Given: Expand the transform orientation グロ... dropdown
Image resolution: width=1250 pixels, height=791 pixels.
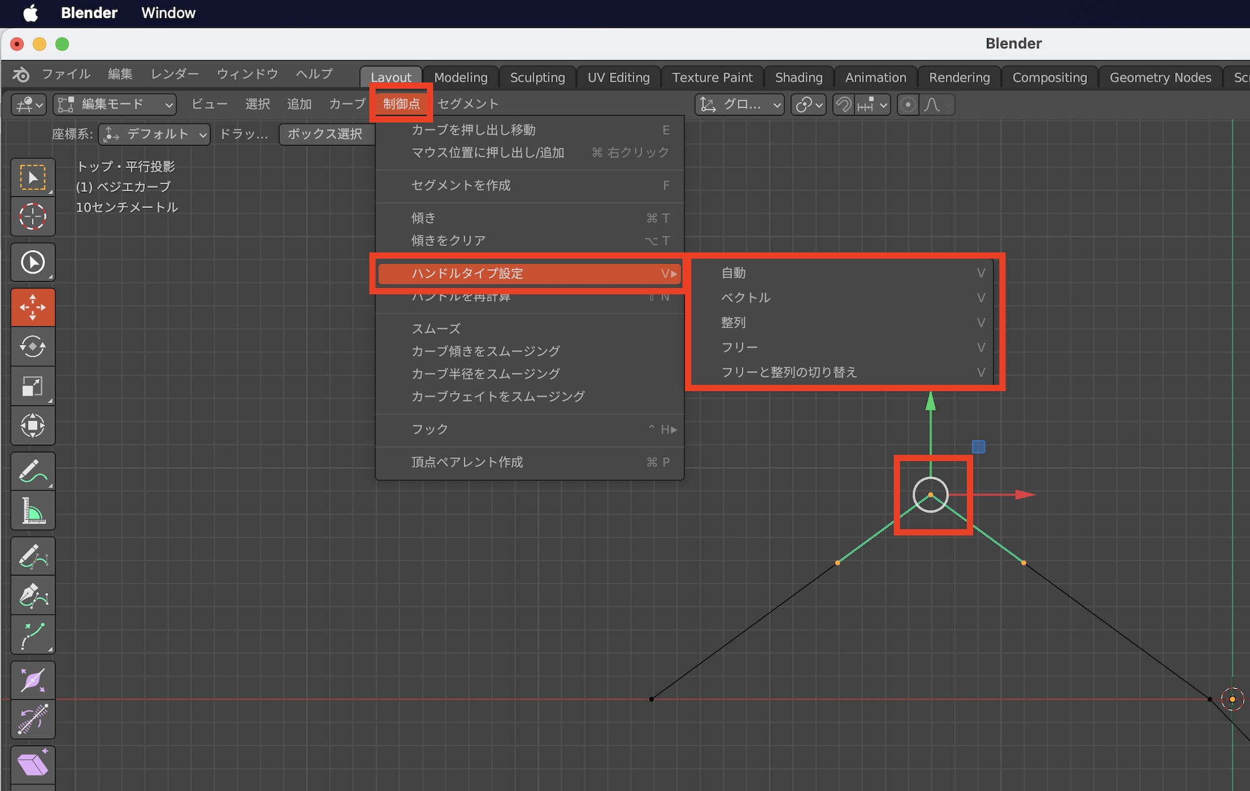Looking at the screenshot, I should click(x=741, y=104).
